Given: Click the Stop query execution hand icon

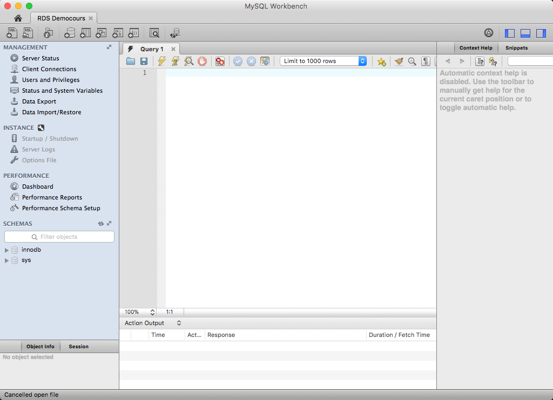Looking at the screenshot, I should [x=202, y=61].
